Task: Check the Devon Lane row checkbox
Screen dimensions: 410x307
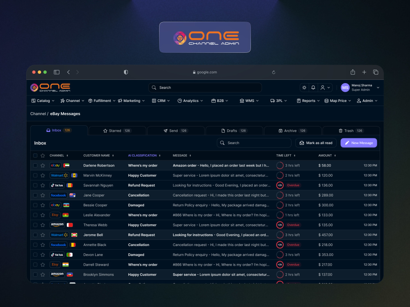Action: point(35,255)
